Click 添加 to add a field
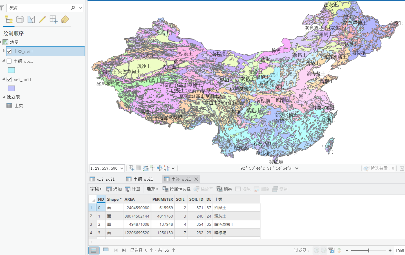The height and width of the screenshot is (255, 405). [114, 189]
